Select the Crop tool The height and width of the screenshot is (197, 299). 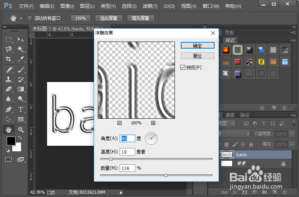click(x=9, y=59)
